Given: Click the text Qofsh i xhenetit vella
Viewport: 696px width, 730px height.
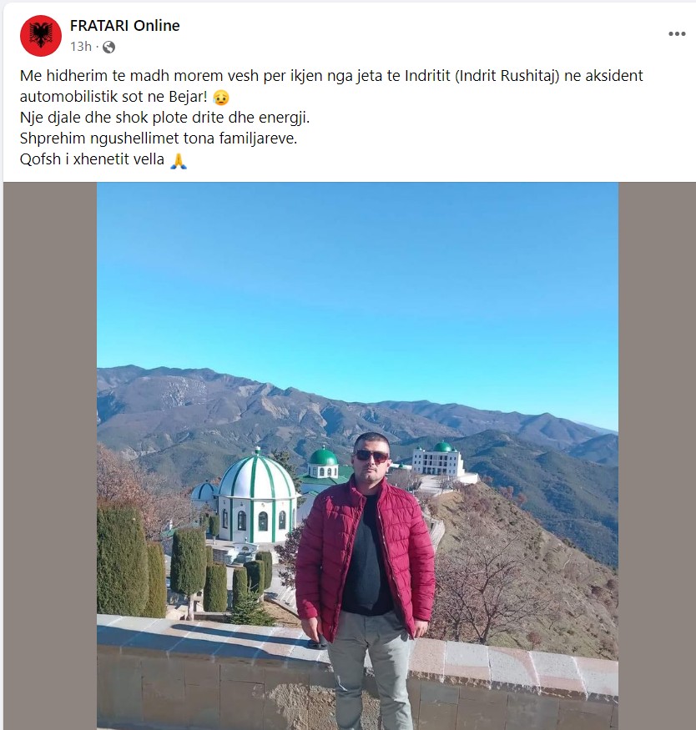Looking at the screenshot, I should pyautogui.click(x=92, y=159).
